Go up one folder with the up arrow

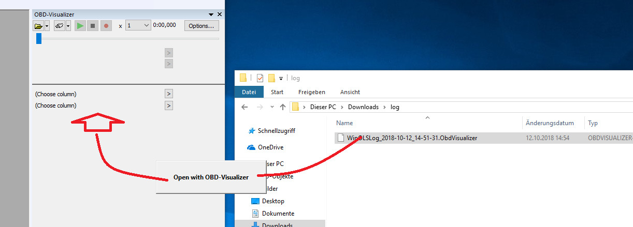[283, 107]
